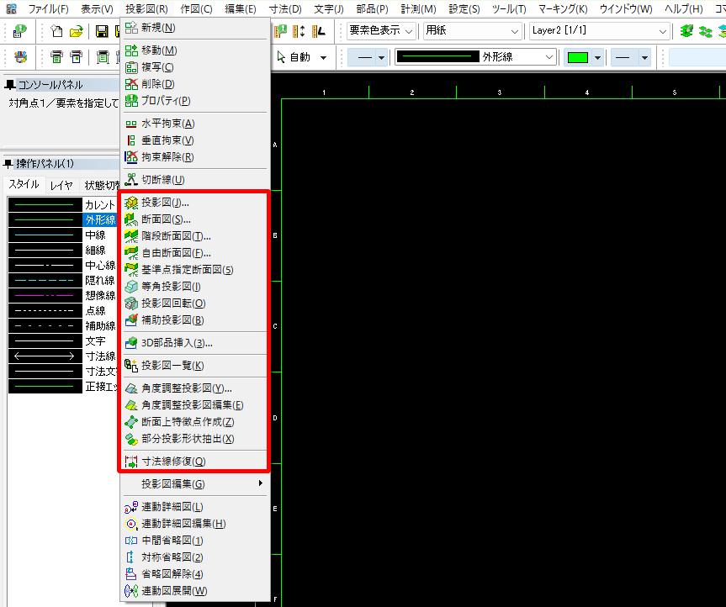Click the 3D部品挿入 icon in the menu
Viewport: 726px width, 607px height.
tap(130, 343)
